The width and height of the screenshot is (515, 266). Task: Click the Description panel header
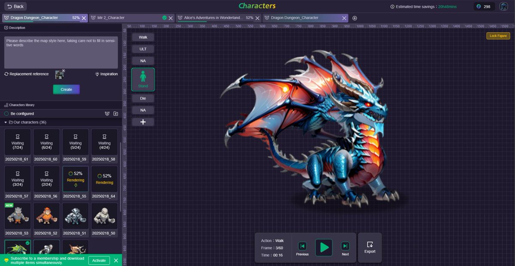click(15, 28)
